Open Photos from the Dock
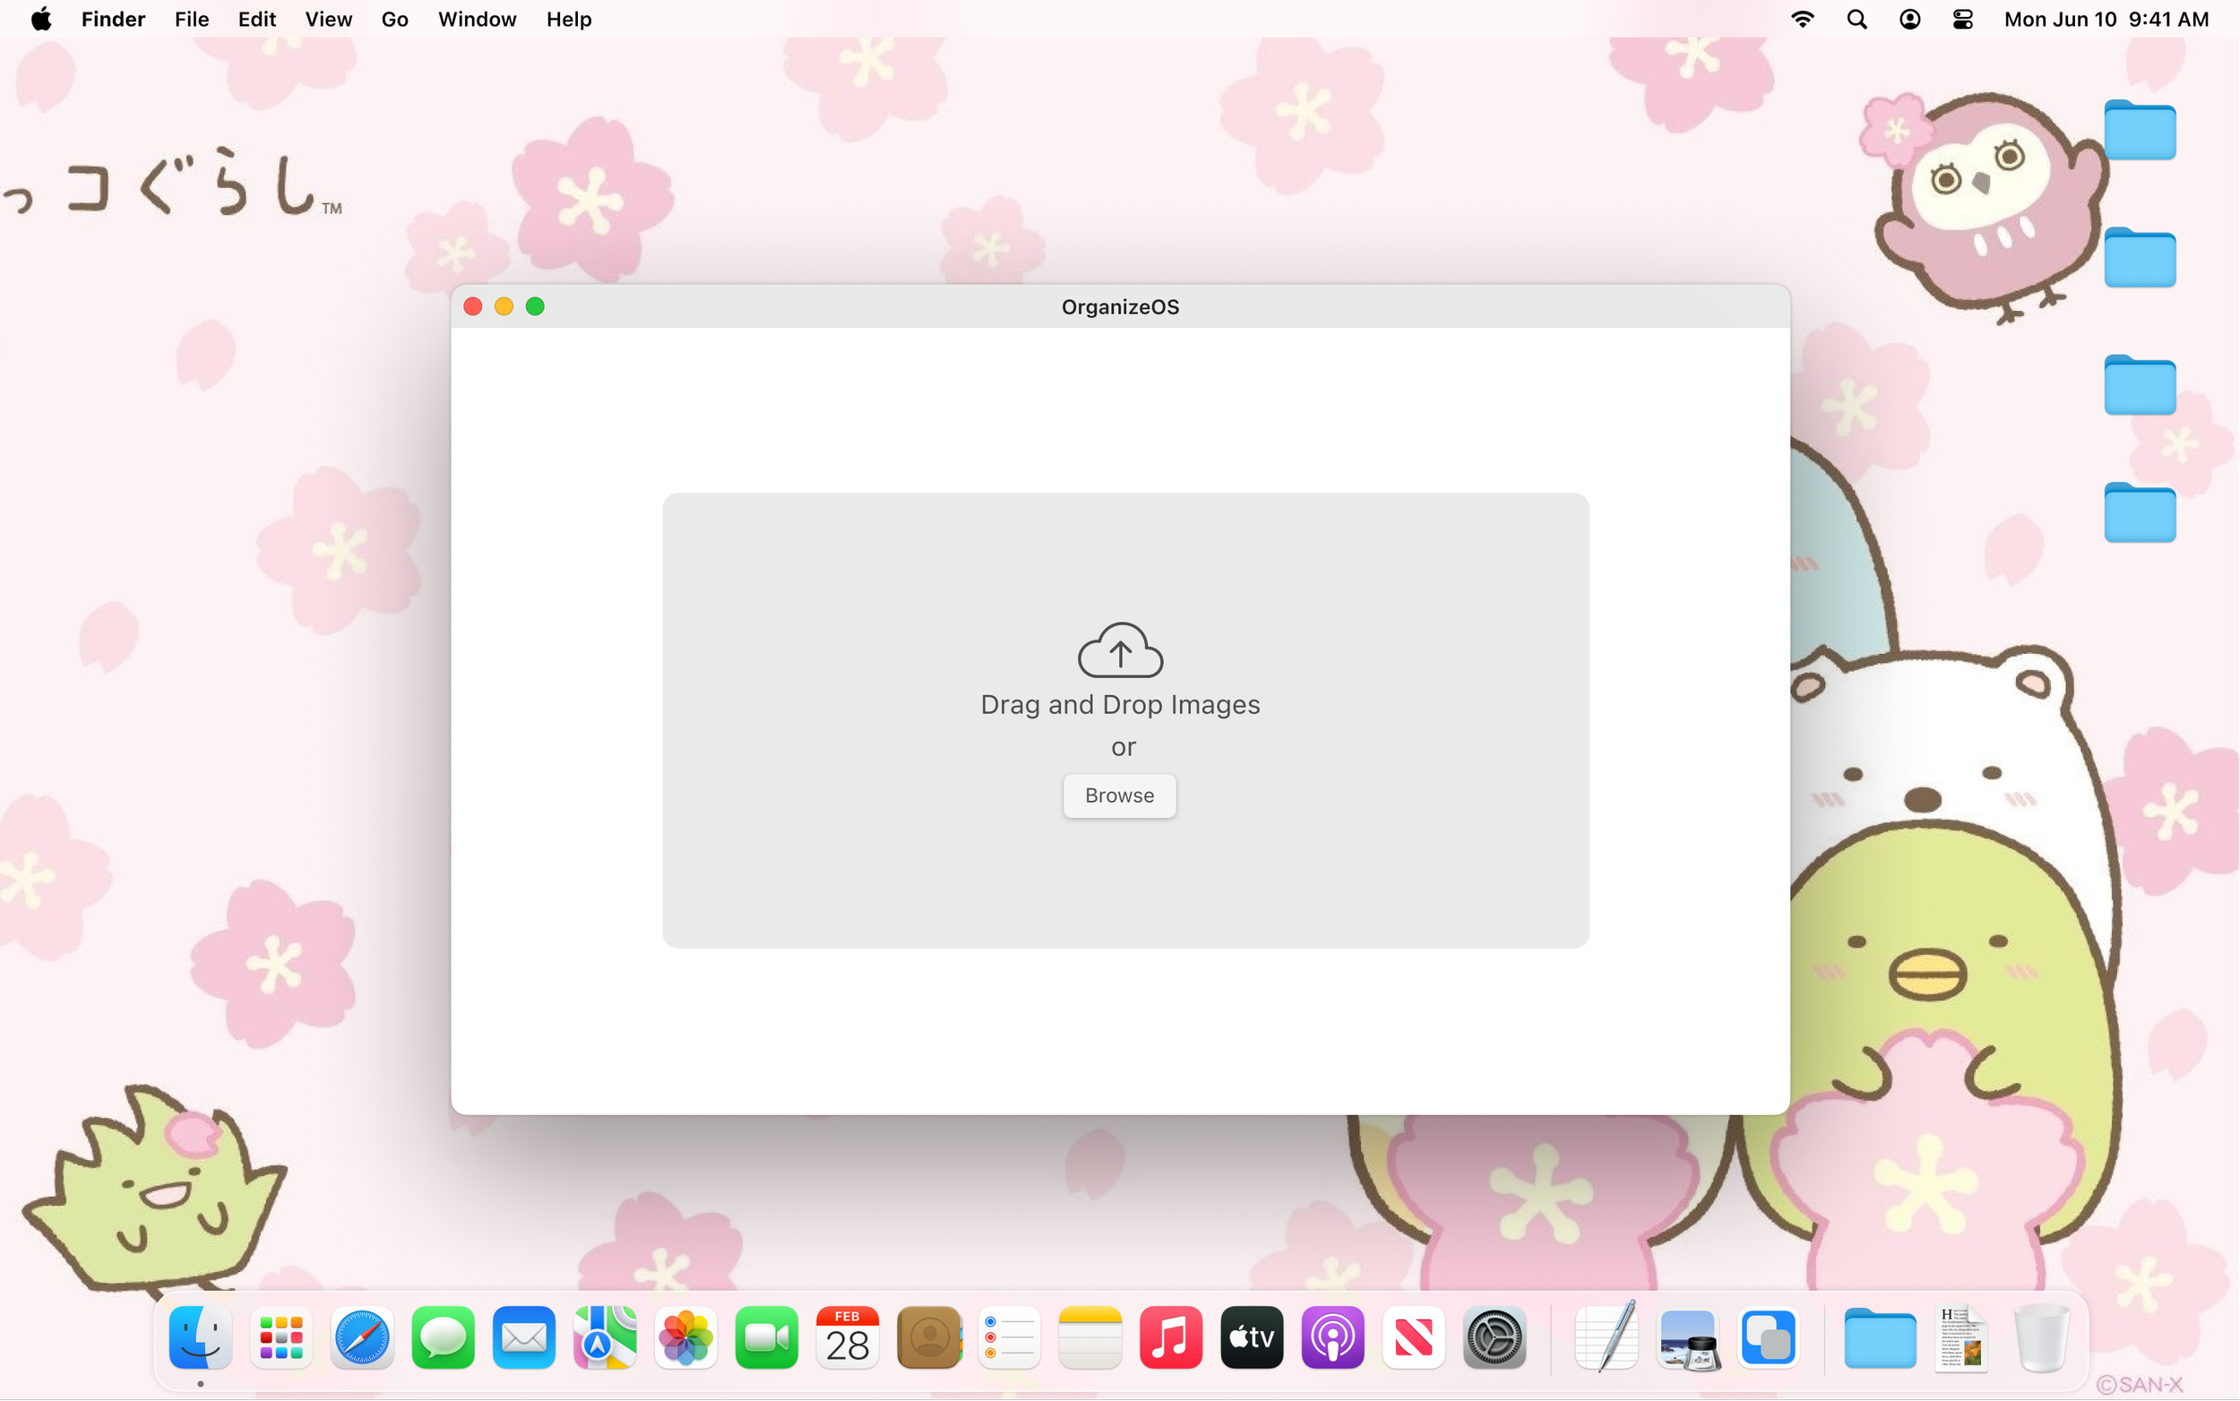This screenshot has width=2240, height=1401. click(685, 1338)
